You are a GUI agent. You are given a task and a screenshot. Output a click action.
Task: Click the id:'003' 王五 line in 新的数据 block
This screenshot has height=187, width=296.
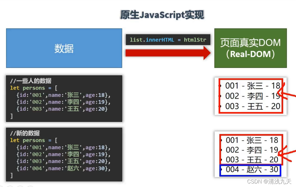point(63,161)
